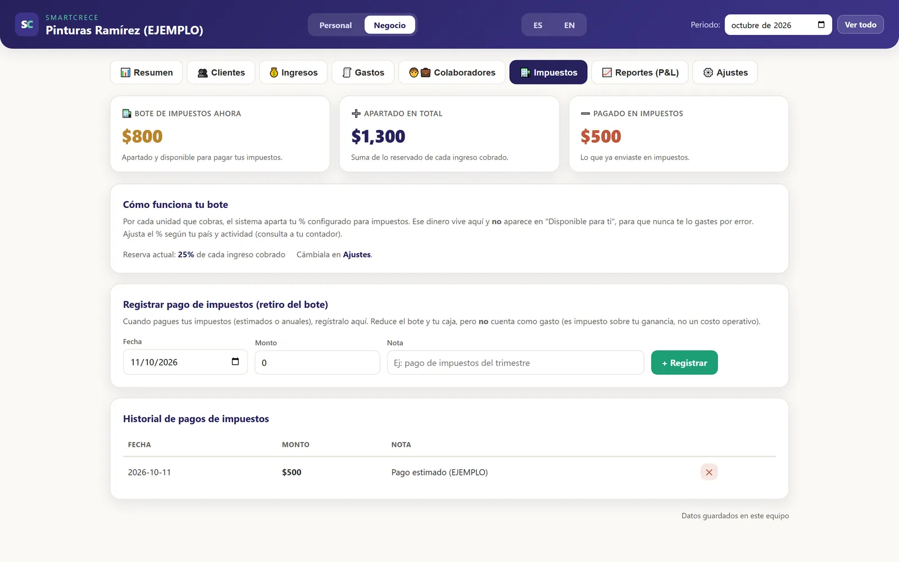Open the calendar picker in the Fecha field

(x=235, y=362)
